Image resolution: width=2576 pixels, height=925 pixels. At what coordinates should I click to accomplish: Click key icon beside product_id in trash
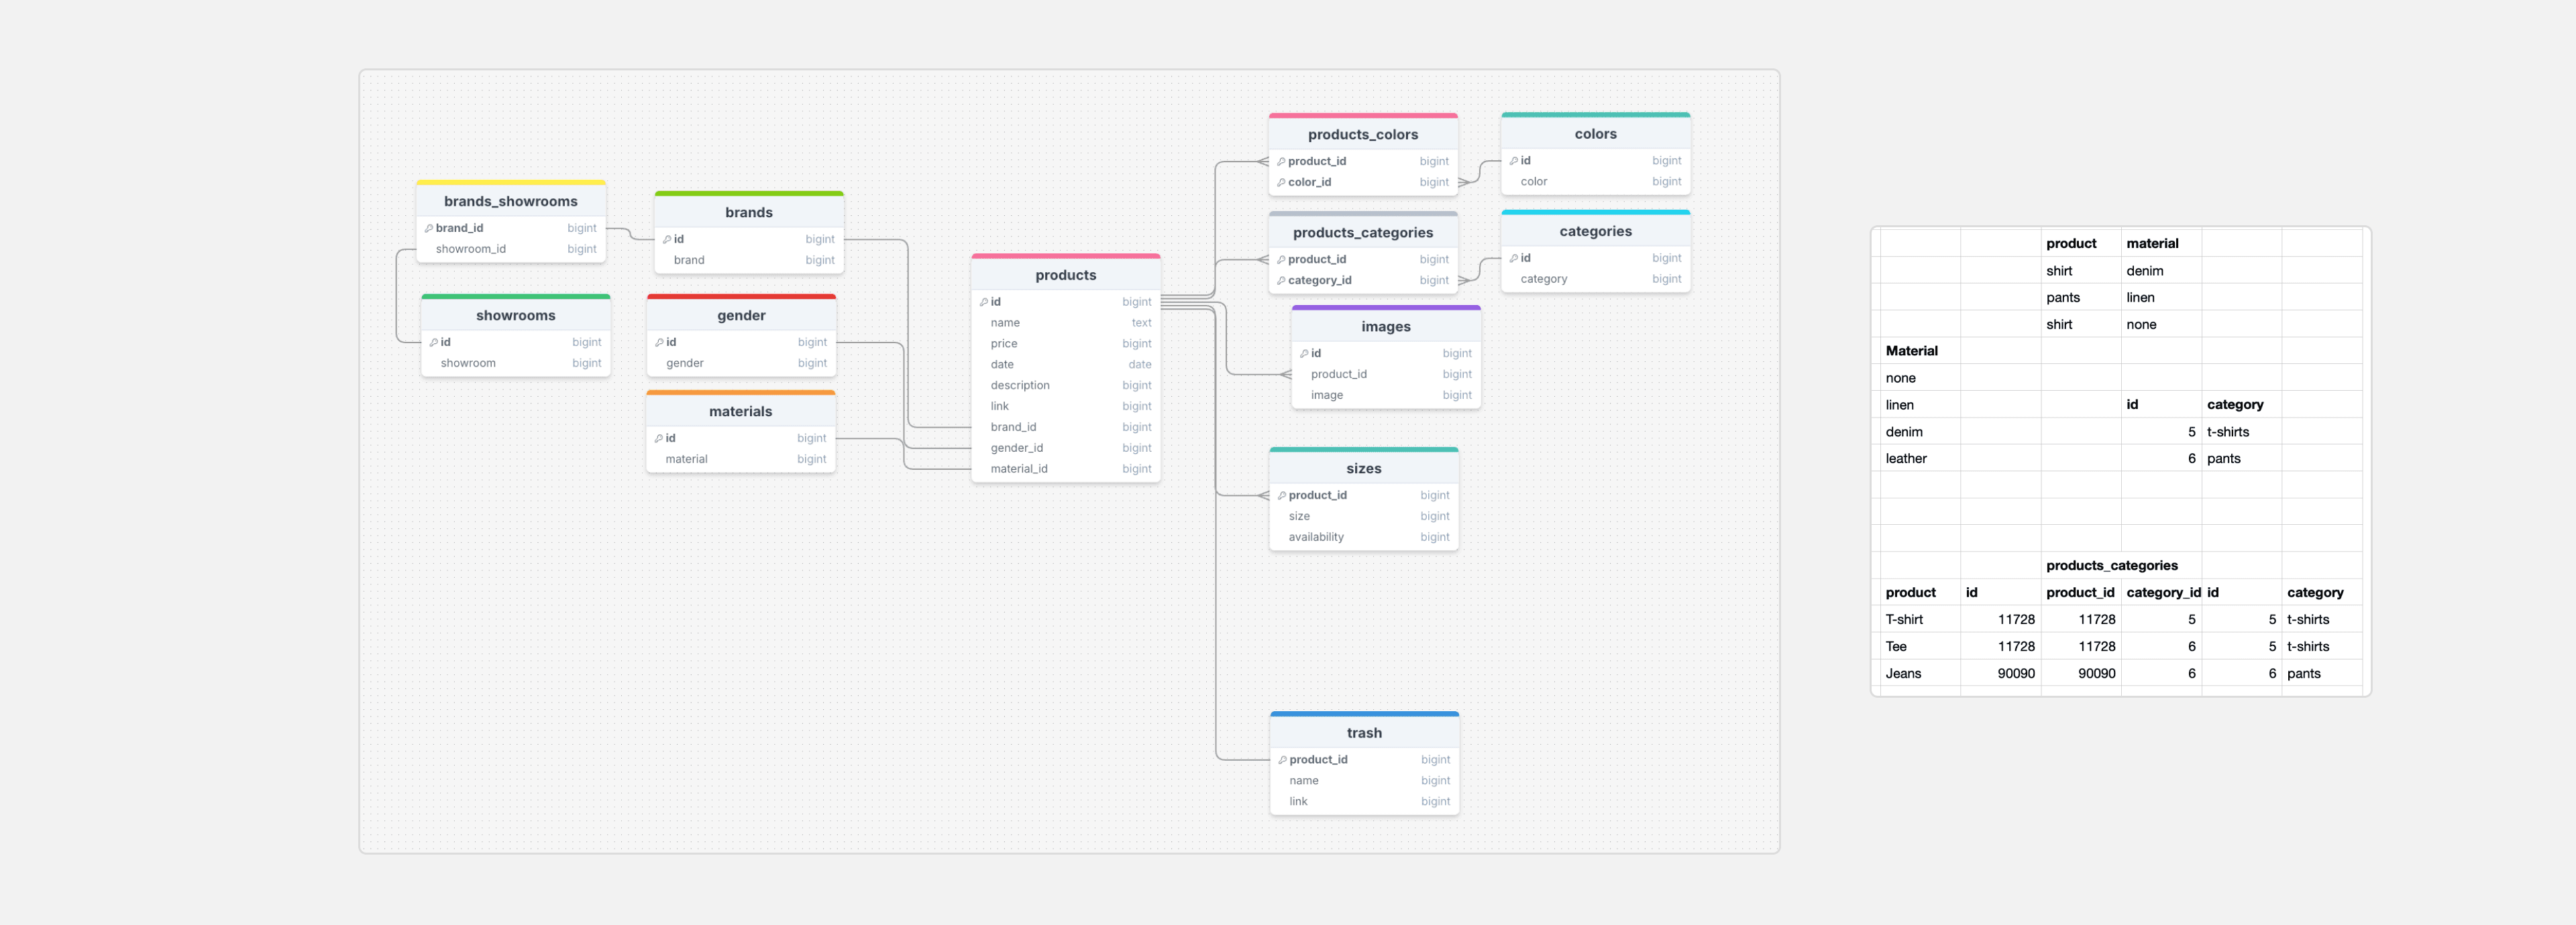tap(1283, 760)
